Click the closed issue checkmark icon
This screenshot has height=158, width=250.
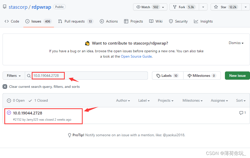pos(9,113)
